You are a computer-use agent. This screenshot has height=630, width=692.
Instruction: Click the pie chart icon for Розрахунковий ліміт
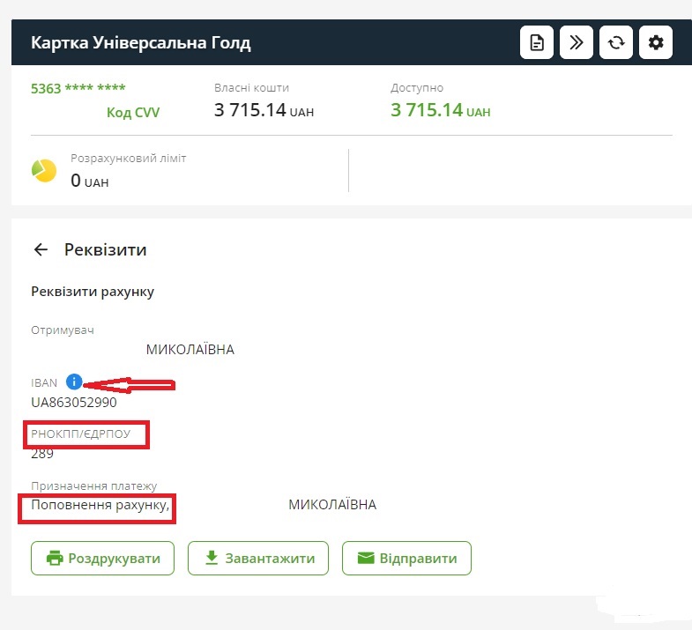[44, 170]
